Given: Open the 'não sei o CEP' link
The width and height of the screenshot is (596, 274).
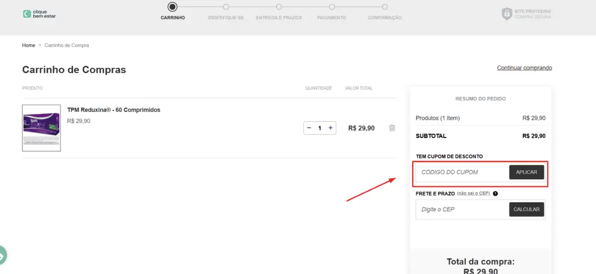Looking at the screenshot, I should pyautogui.click(x=473, y=193).
